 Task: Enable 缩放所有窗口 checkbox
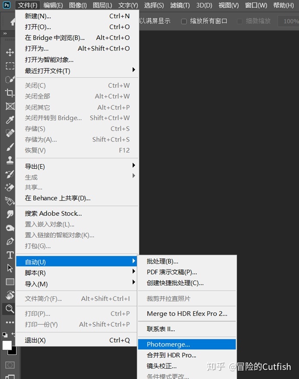point(184,21)
